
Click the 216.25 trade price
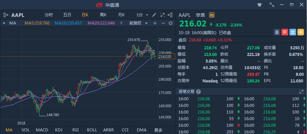(x=269, y=132)
